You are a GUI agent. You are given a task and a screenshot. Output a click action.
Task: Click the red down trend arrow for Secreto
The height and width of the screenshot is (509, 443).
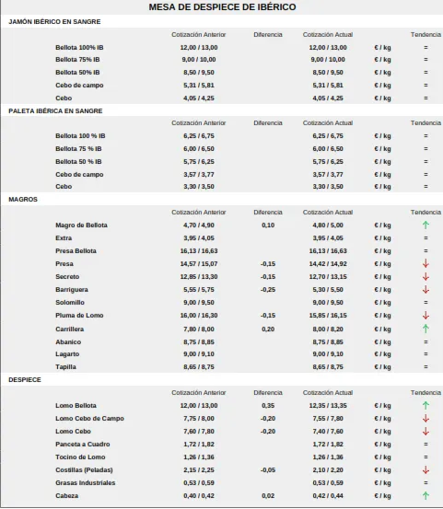[426, 276]
